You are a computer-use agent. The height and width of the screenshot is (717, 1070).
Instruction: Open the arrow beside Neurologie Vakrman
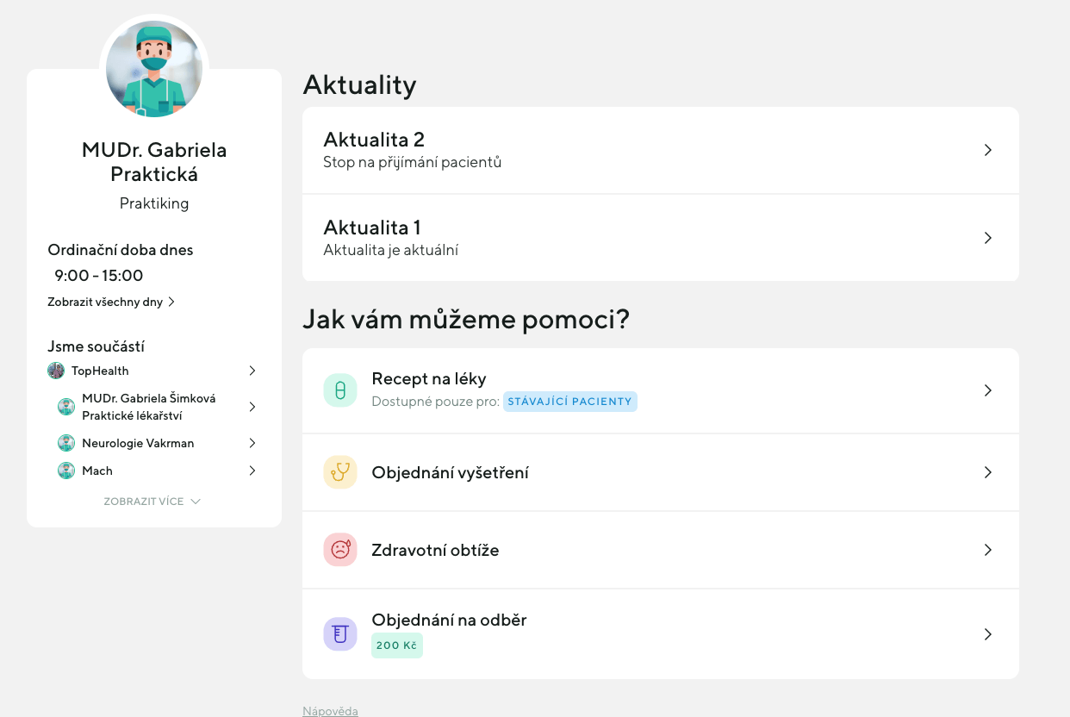252,443
